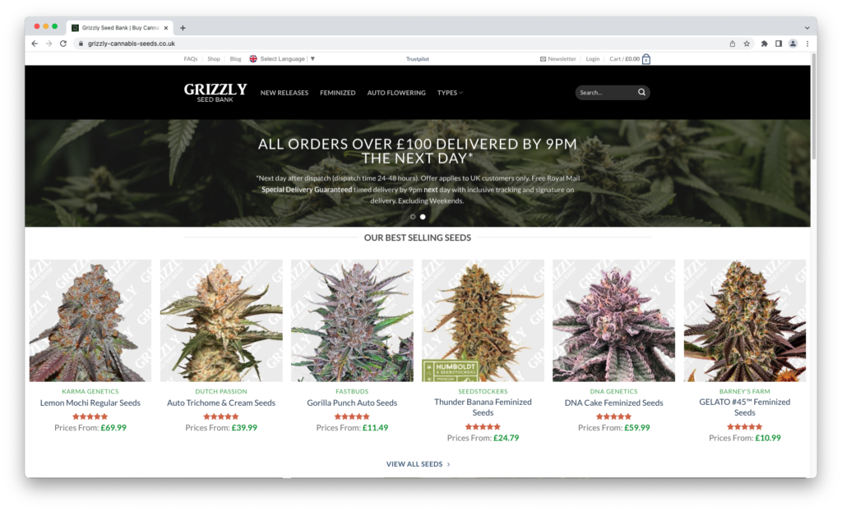The width and height of the screenshot is (842, 511).
Task: Click the page vertical scrollbar
Action: [813, 106]
